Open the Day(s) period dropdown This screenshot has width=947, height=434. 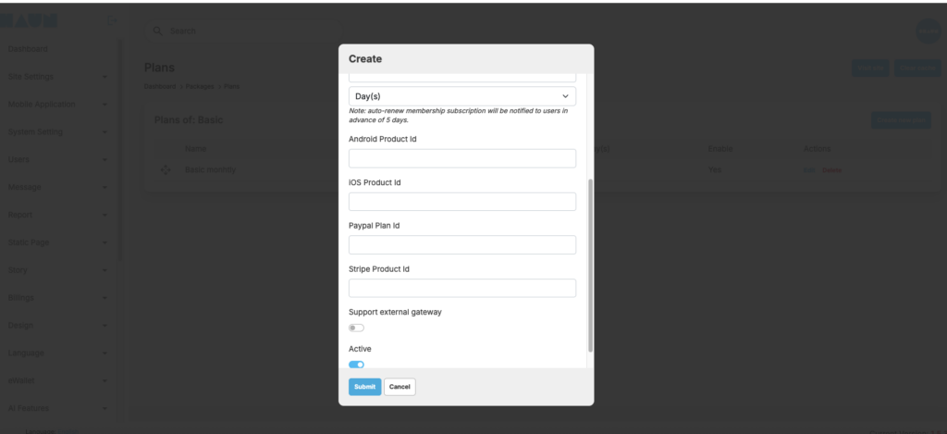(x=461, y=96)
